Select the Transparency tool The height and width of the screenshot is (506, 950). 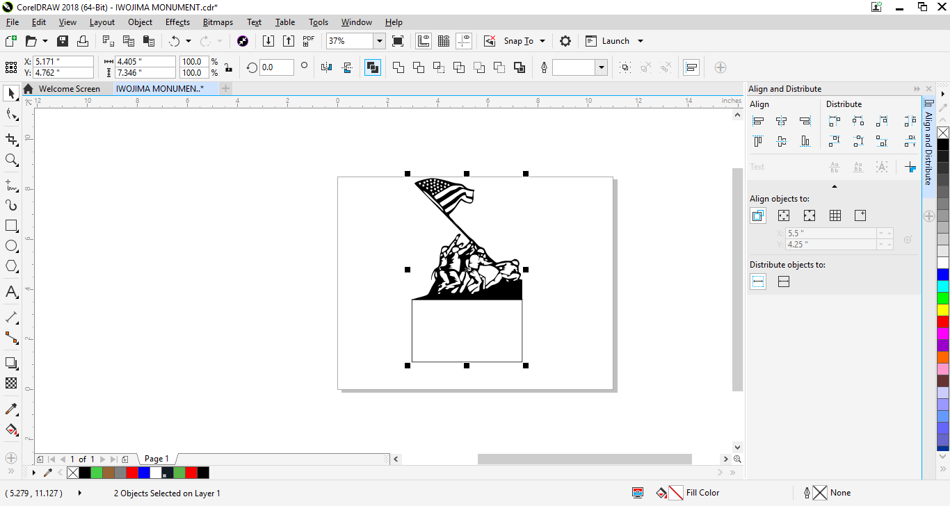tap(11, 383)
